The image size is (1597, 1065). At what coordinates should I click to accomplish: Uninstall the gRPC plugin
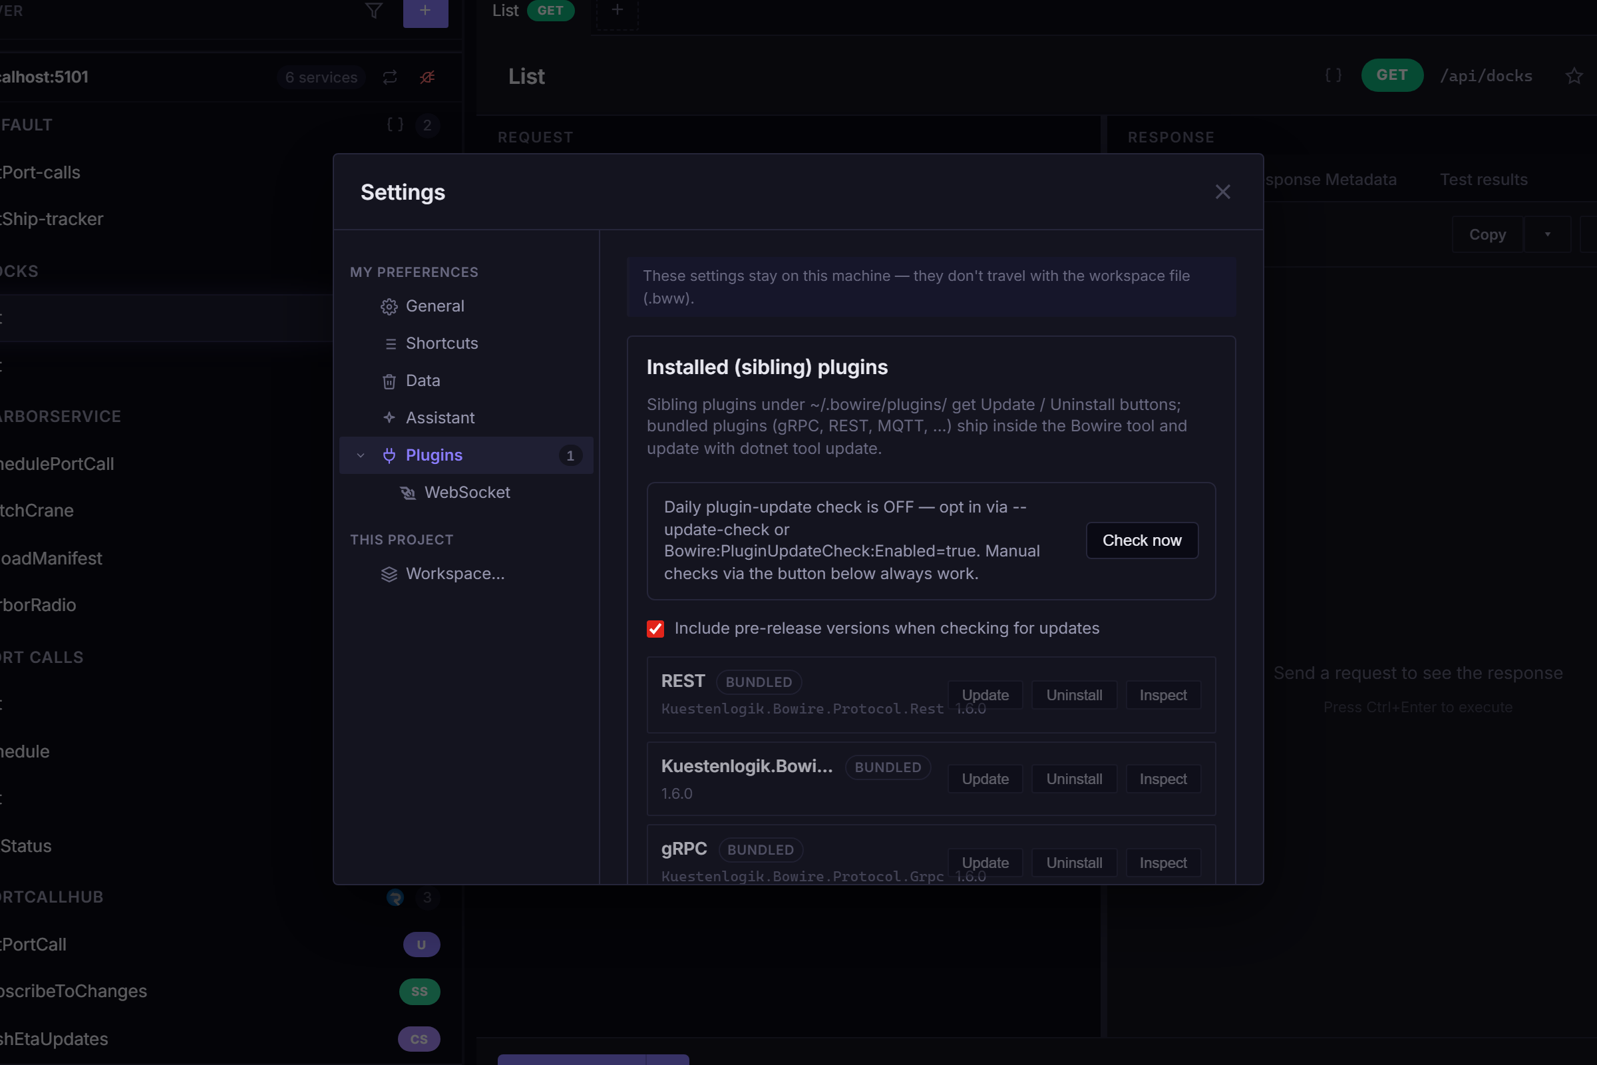pyautogui.click(x=1074, y=863)
